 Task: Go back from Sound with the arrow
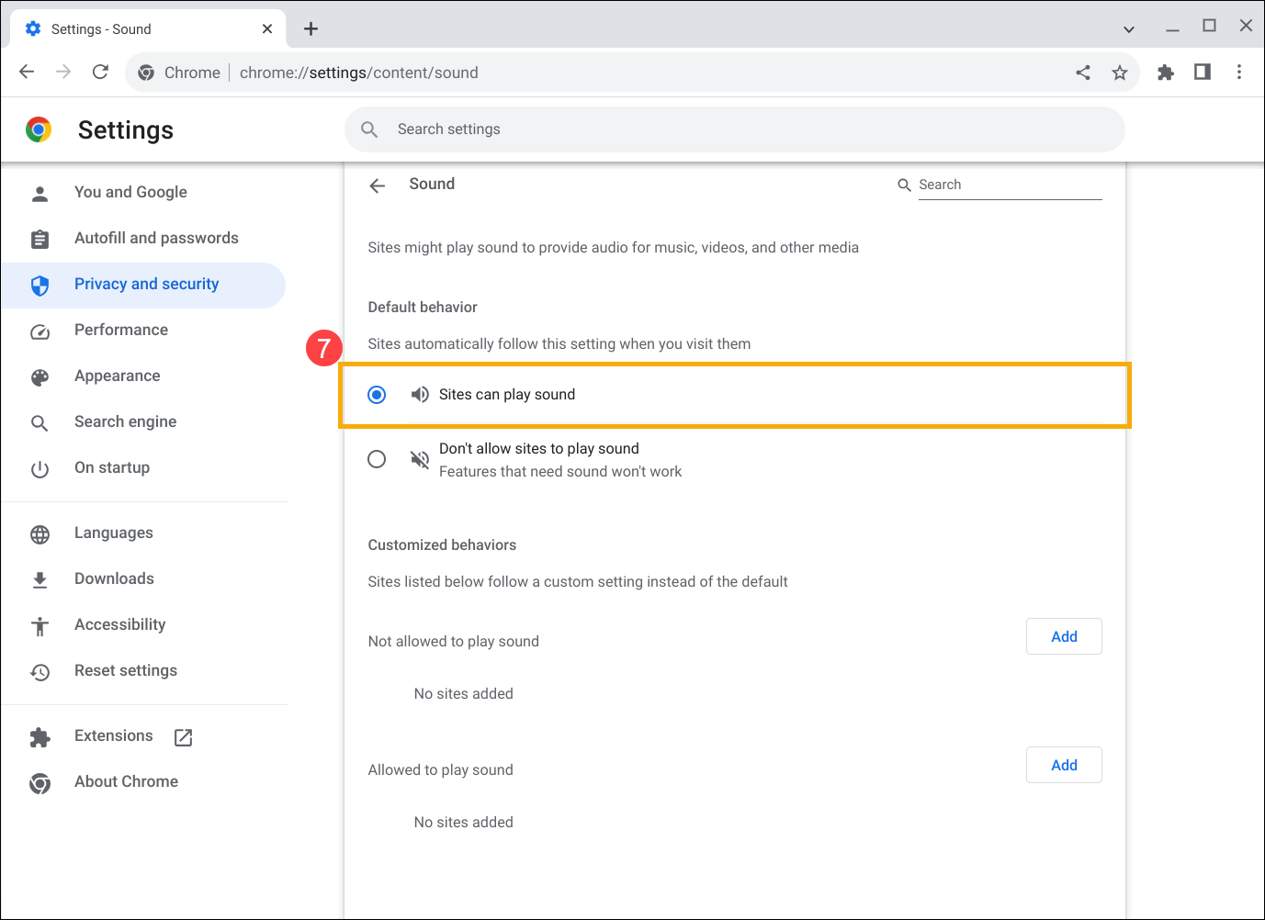[x=377, y=185]
